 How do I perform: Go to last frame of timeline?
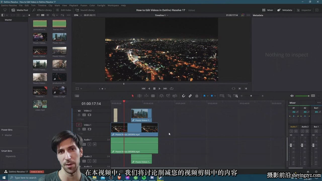pyautogui.click(x=165, y=88)
